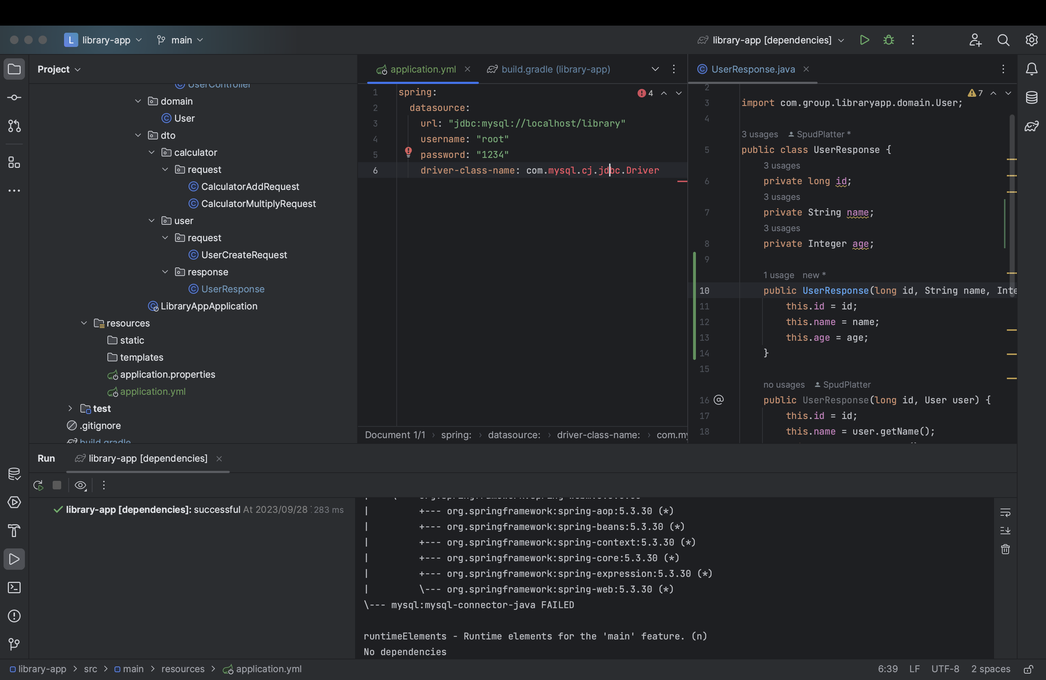Rerun the Gradle task in Run panel
Image resolution: width=1046 pixels, height=680 pixels.
click(38, 485)
